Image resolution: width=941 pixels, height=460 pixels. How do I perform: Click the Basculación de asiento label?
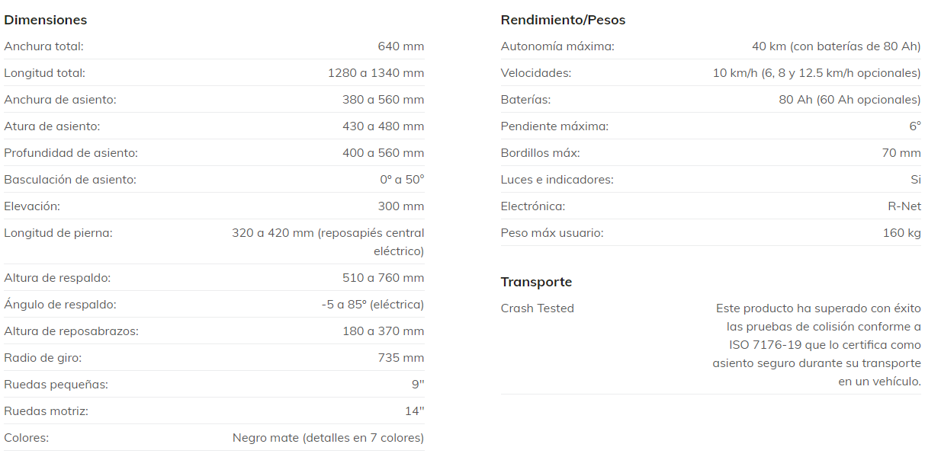(x=70, y=180)
